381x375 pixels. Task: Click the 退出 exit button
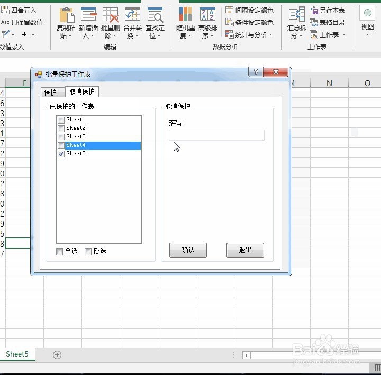coord(245,250)
